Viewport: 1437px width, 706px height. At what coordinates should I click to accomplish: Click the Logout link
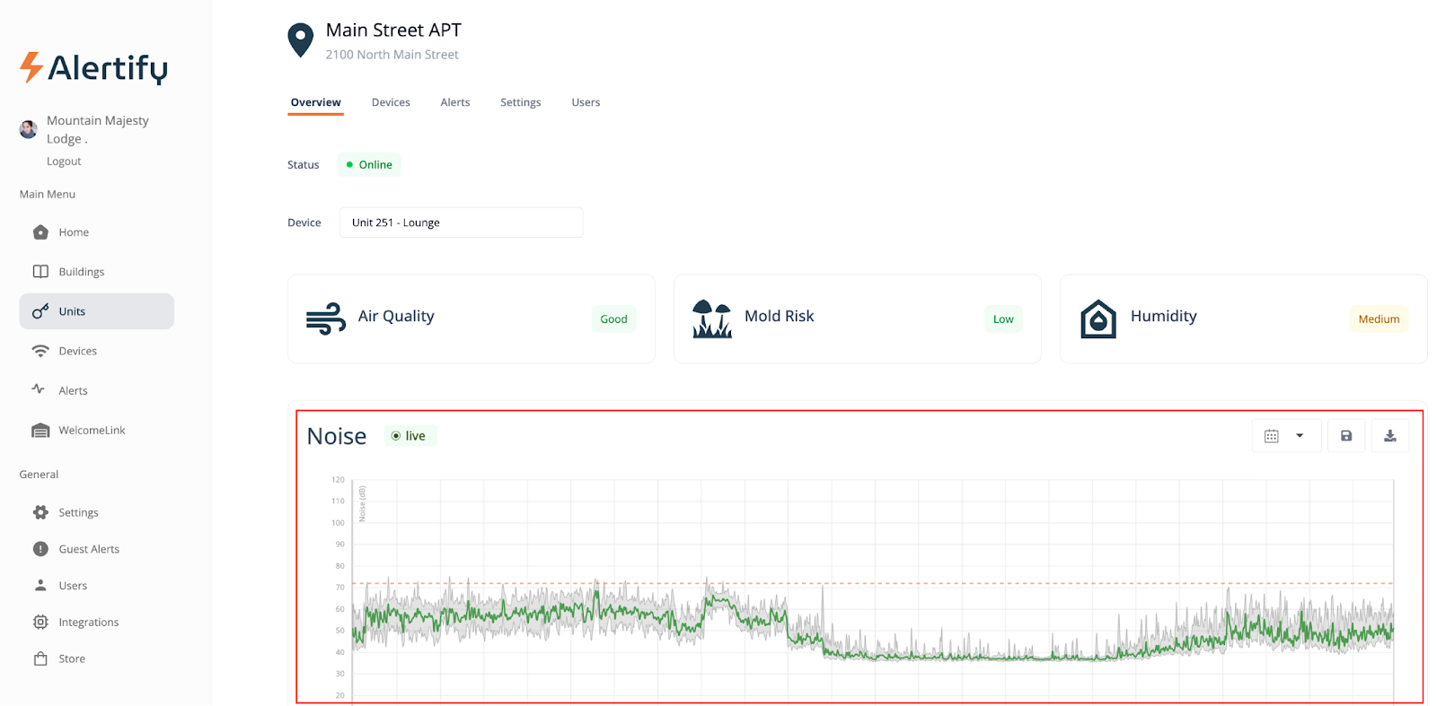[64, 161]
